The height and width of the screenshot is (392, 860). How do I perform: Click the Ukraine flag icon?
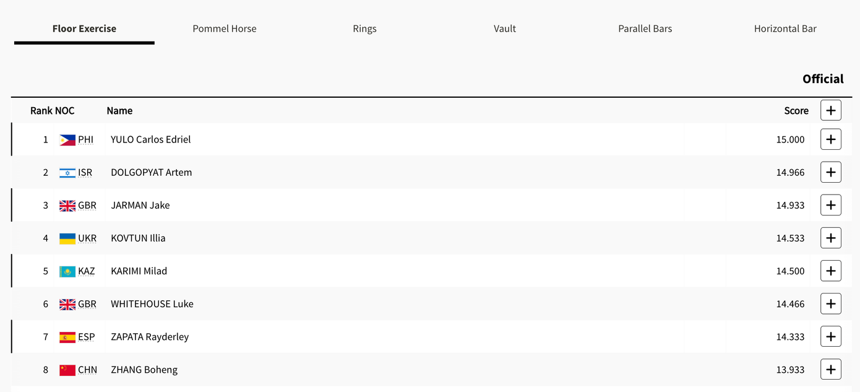pos(67,238)
